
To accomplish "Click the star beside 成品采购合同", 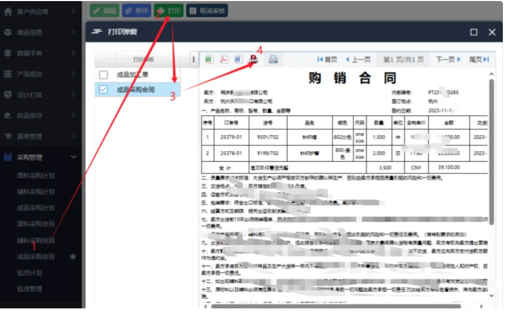I will tap(73, 257).
